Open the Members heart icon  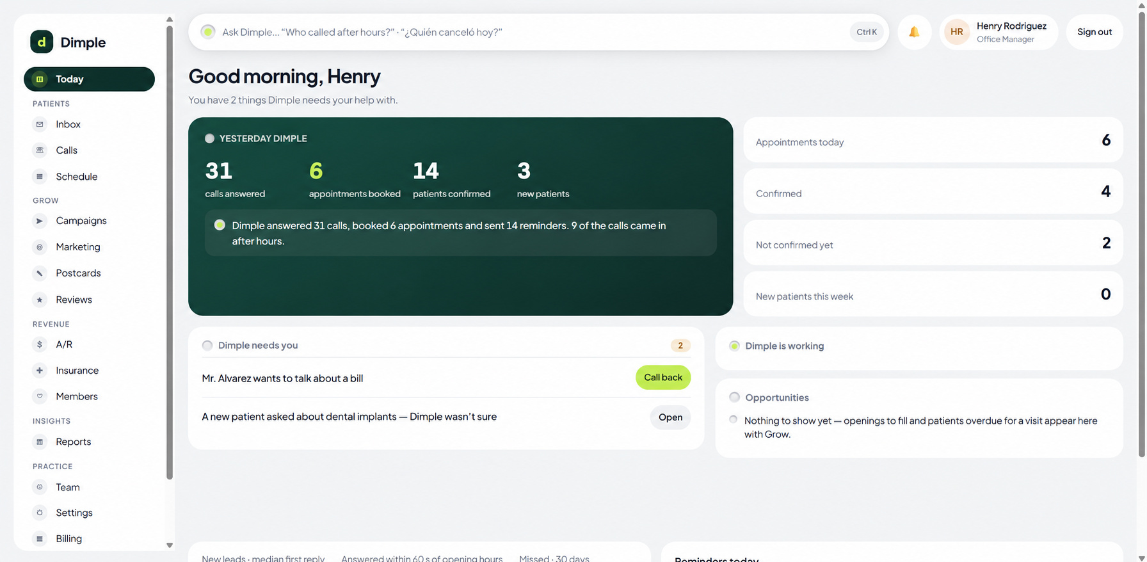tap(40, 396)
